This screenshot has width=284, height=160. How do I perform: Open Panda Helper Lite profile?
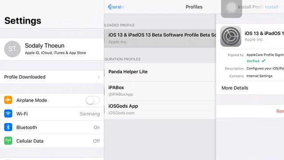pos(160,72)
